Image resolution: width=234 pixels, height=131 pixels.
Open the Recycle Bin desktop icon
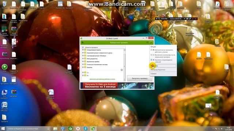4,5
